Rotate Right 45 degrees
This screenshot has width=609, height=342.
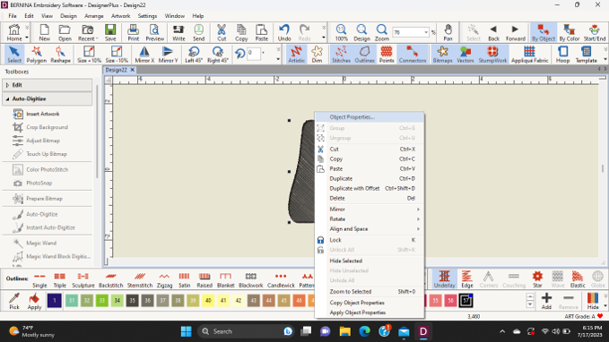click(x=217, y=55)
